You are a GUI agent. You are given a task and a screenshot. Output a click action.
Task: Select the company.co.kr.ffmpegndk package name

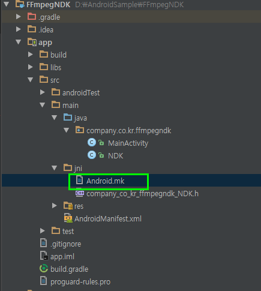129,131
